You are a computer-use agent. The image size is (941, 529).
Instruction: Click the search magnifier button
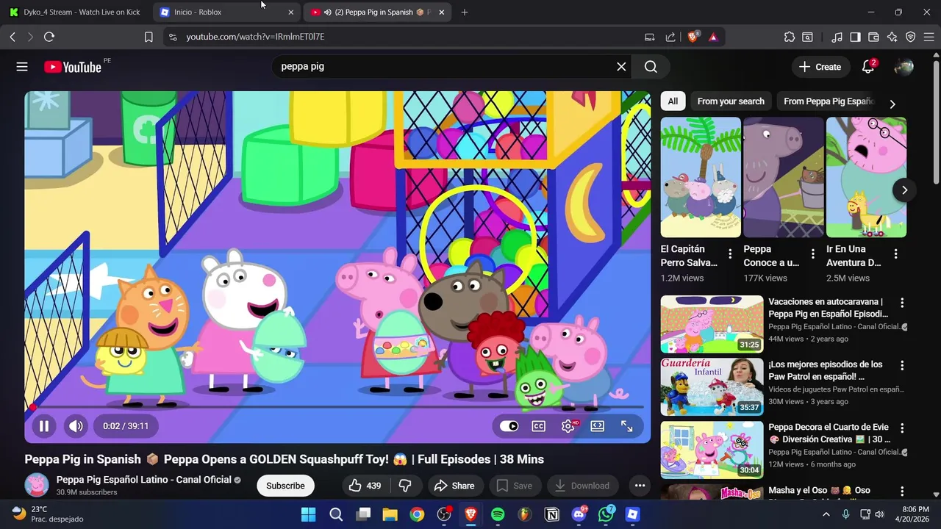coord(651,67)
